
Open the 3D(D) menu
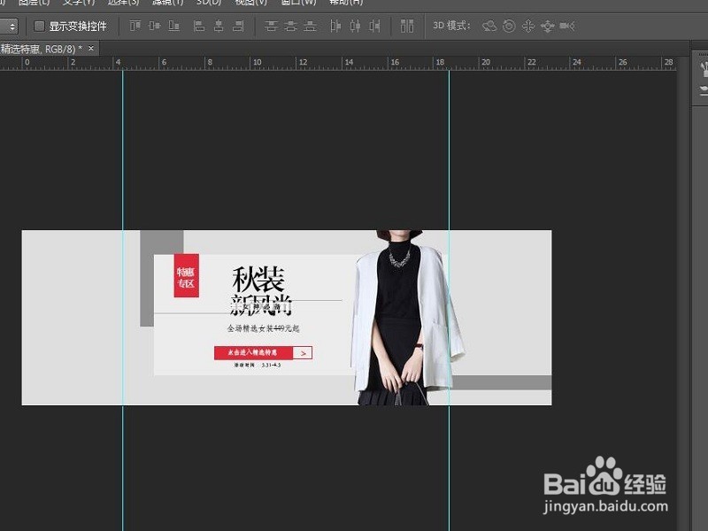point(209,3)
